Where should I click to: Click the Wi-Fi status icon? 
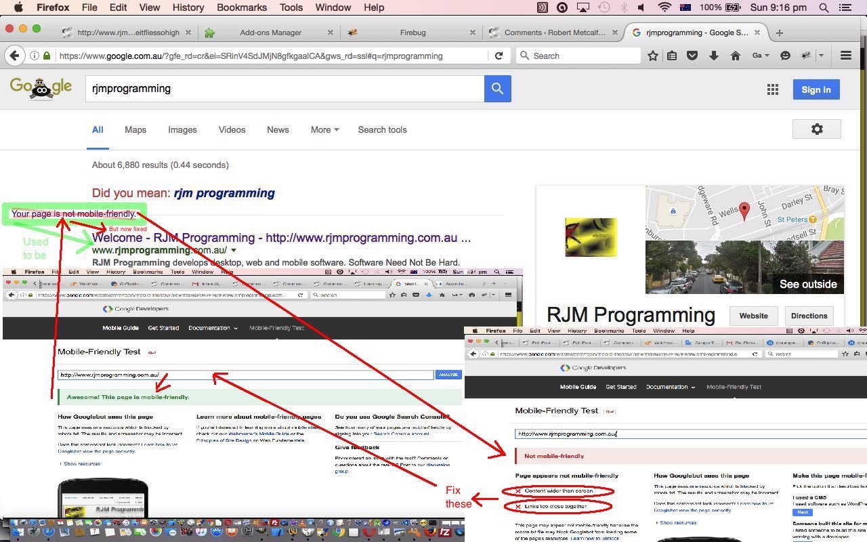pyautogui.click(x=664, y=7)
